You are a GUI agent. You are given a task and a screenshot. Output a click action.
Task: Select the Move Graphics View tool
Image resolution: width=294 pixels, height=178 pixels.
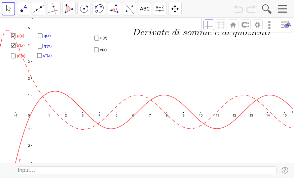pos(175,9)
